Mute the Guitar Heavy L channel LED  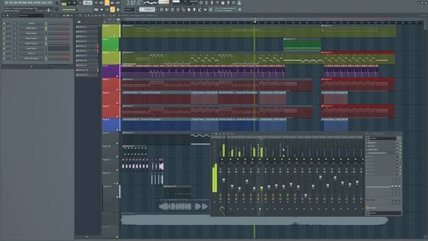coord(4,38)
